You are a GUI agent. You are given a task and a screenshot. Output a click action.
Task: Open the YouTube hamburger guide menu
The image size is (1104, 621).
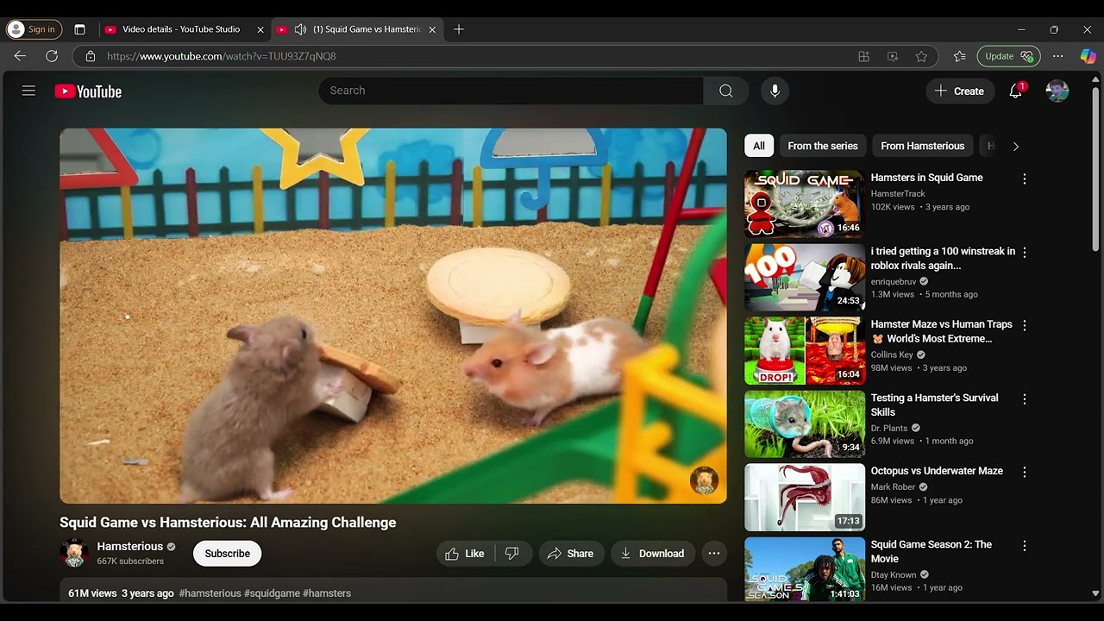[28, 91]
